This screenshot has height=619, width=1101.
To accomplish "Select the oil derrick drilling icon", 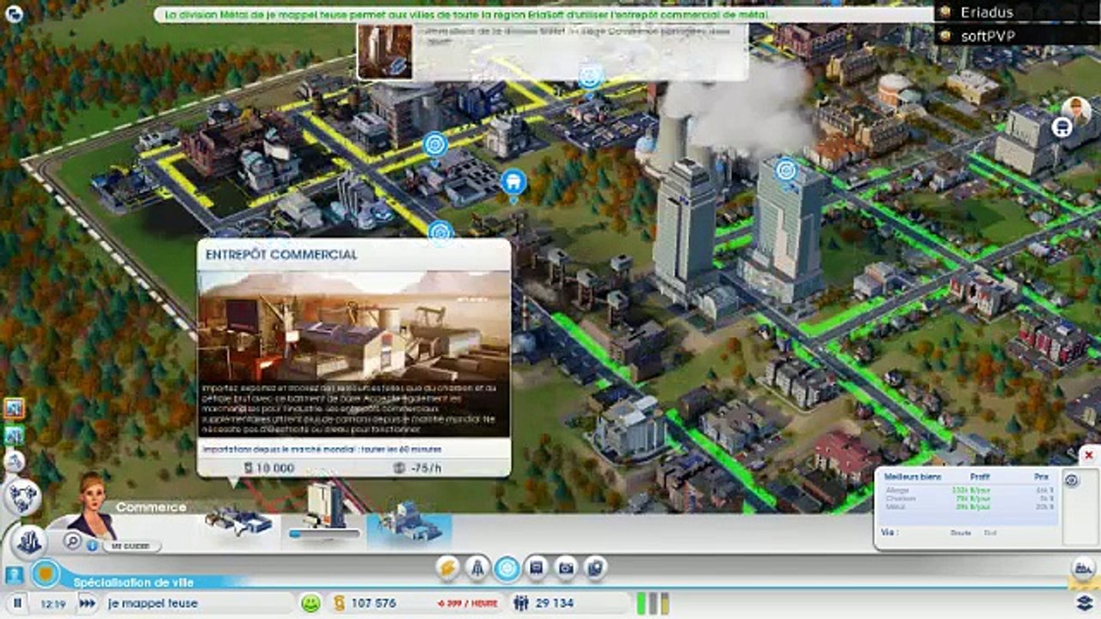I will coord(477,567).
